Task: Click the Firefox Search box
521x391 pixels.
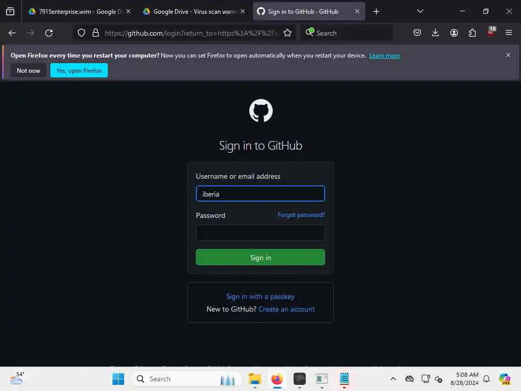Action: pyautogui.click(x=346, y=33)
